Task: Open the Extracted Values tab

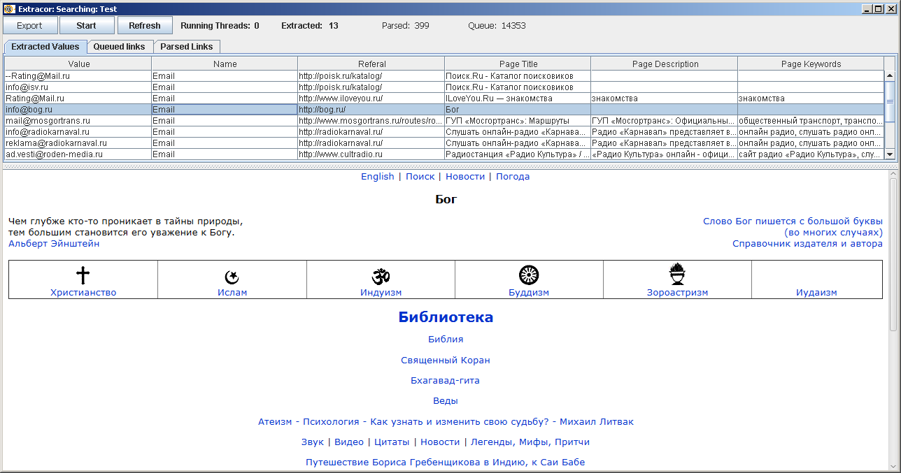Action: pyautogui.click(x=45, y=46)
